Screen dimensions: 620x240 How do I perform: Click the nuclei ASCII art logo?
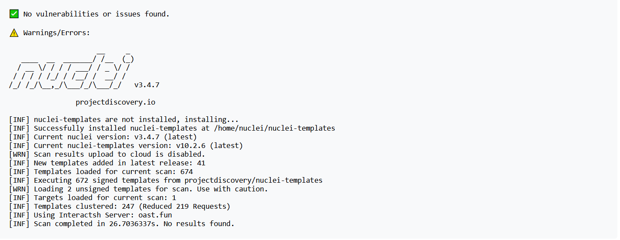[70, 69]
